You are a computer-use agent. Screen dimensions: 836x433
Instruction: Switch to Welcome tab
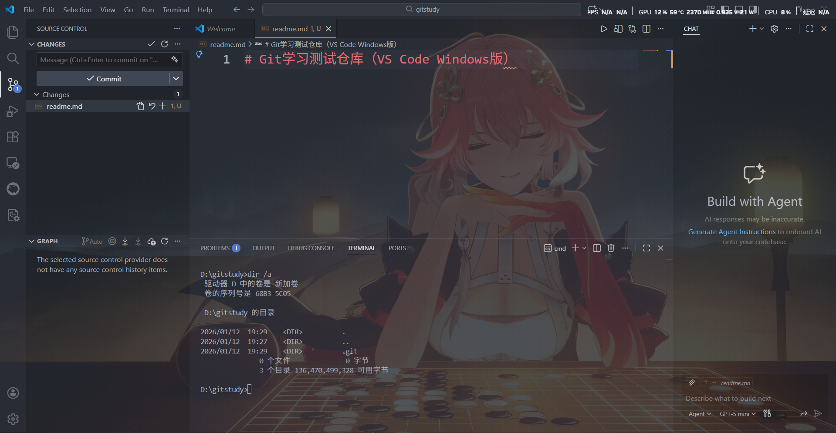click(x=221, y=29)
